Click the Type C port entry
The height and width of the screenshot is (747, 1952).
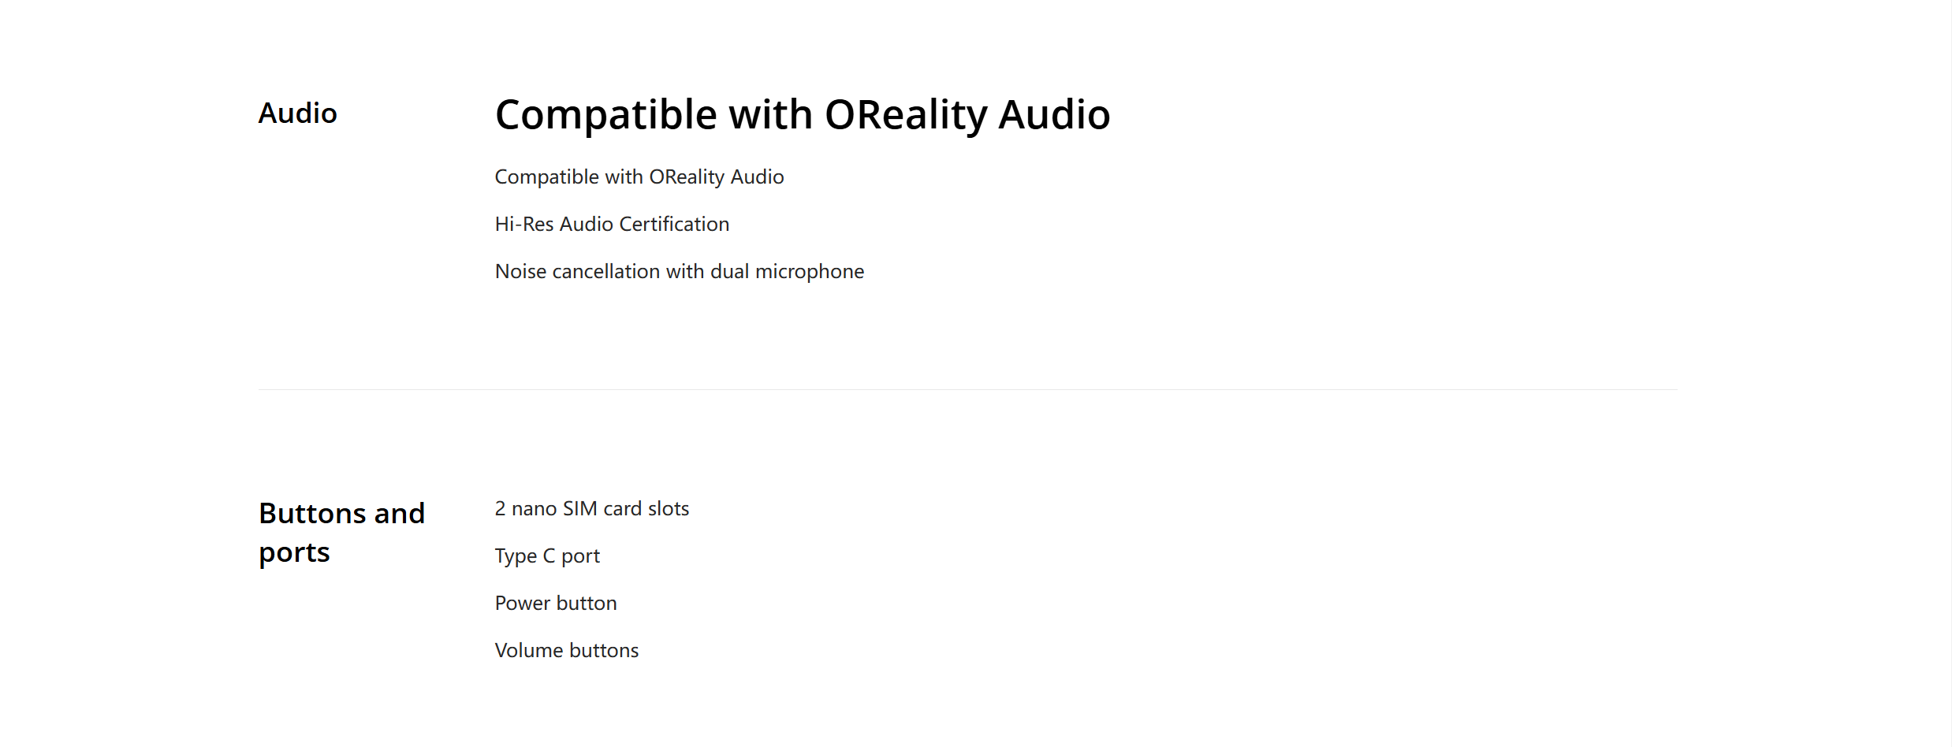click(x=547, y=556)
